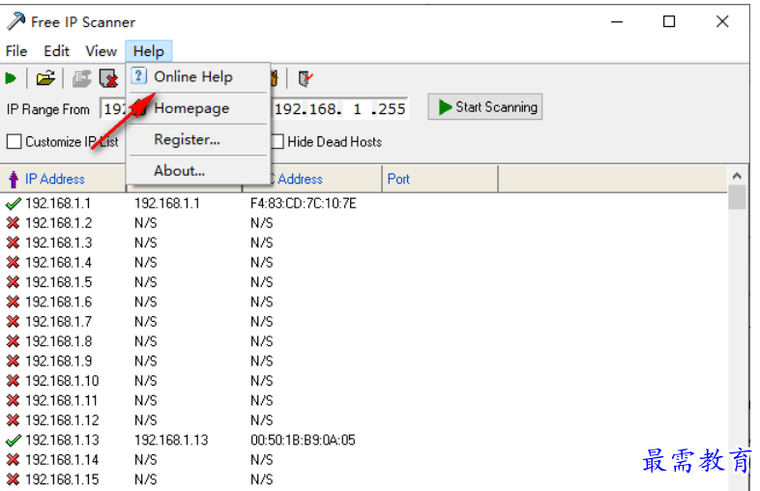Click the red X icon for 192.168.1.2
760x491 pixels.
14,223
